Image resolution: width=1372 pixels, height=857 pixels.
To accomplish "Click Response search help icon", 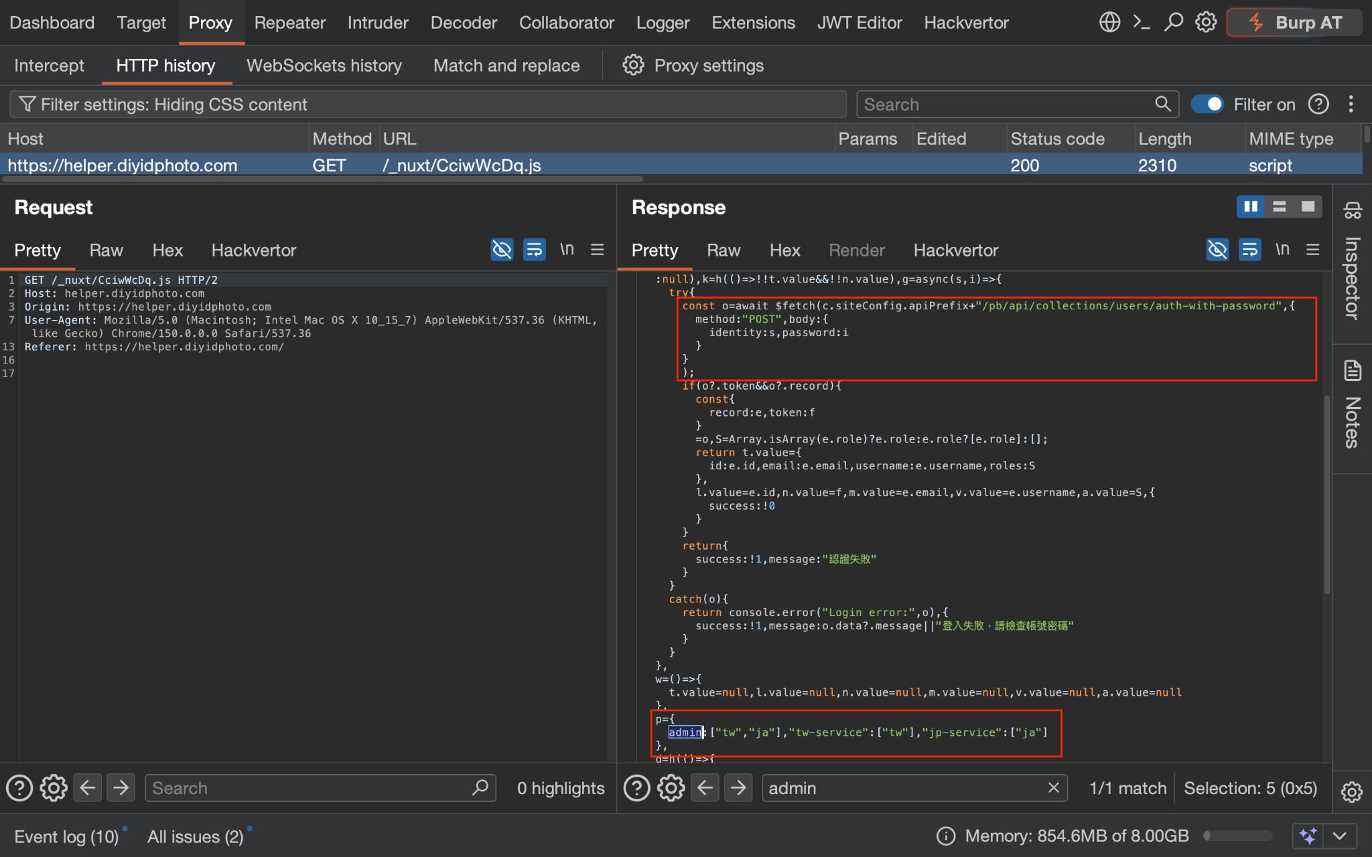I will (637, 788).
